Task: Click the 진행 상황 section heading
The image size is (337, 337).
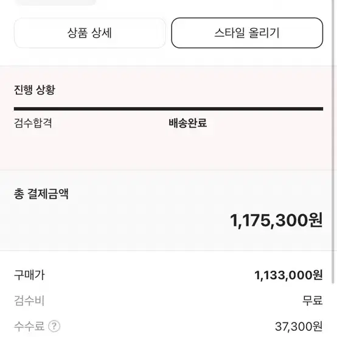Action: tap(35, 89)
